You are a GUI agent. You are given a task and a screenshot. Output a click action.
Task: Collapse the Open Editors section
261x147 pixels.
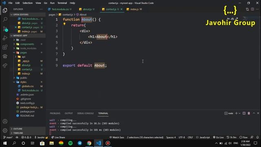(x=27, y=15)
